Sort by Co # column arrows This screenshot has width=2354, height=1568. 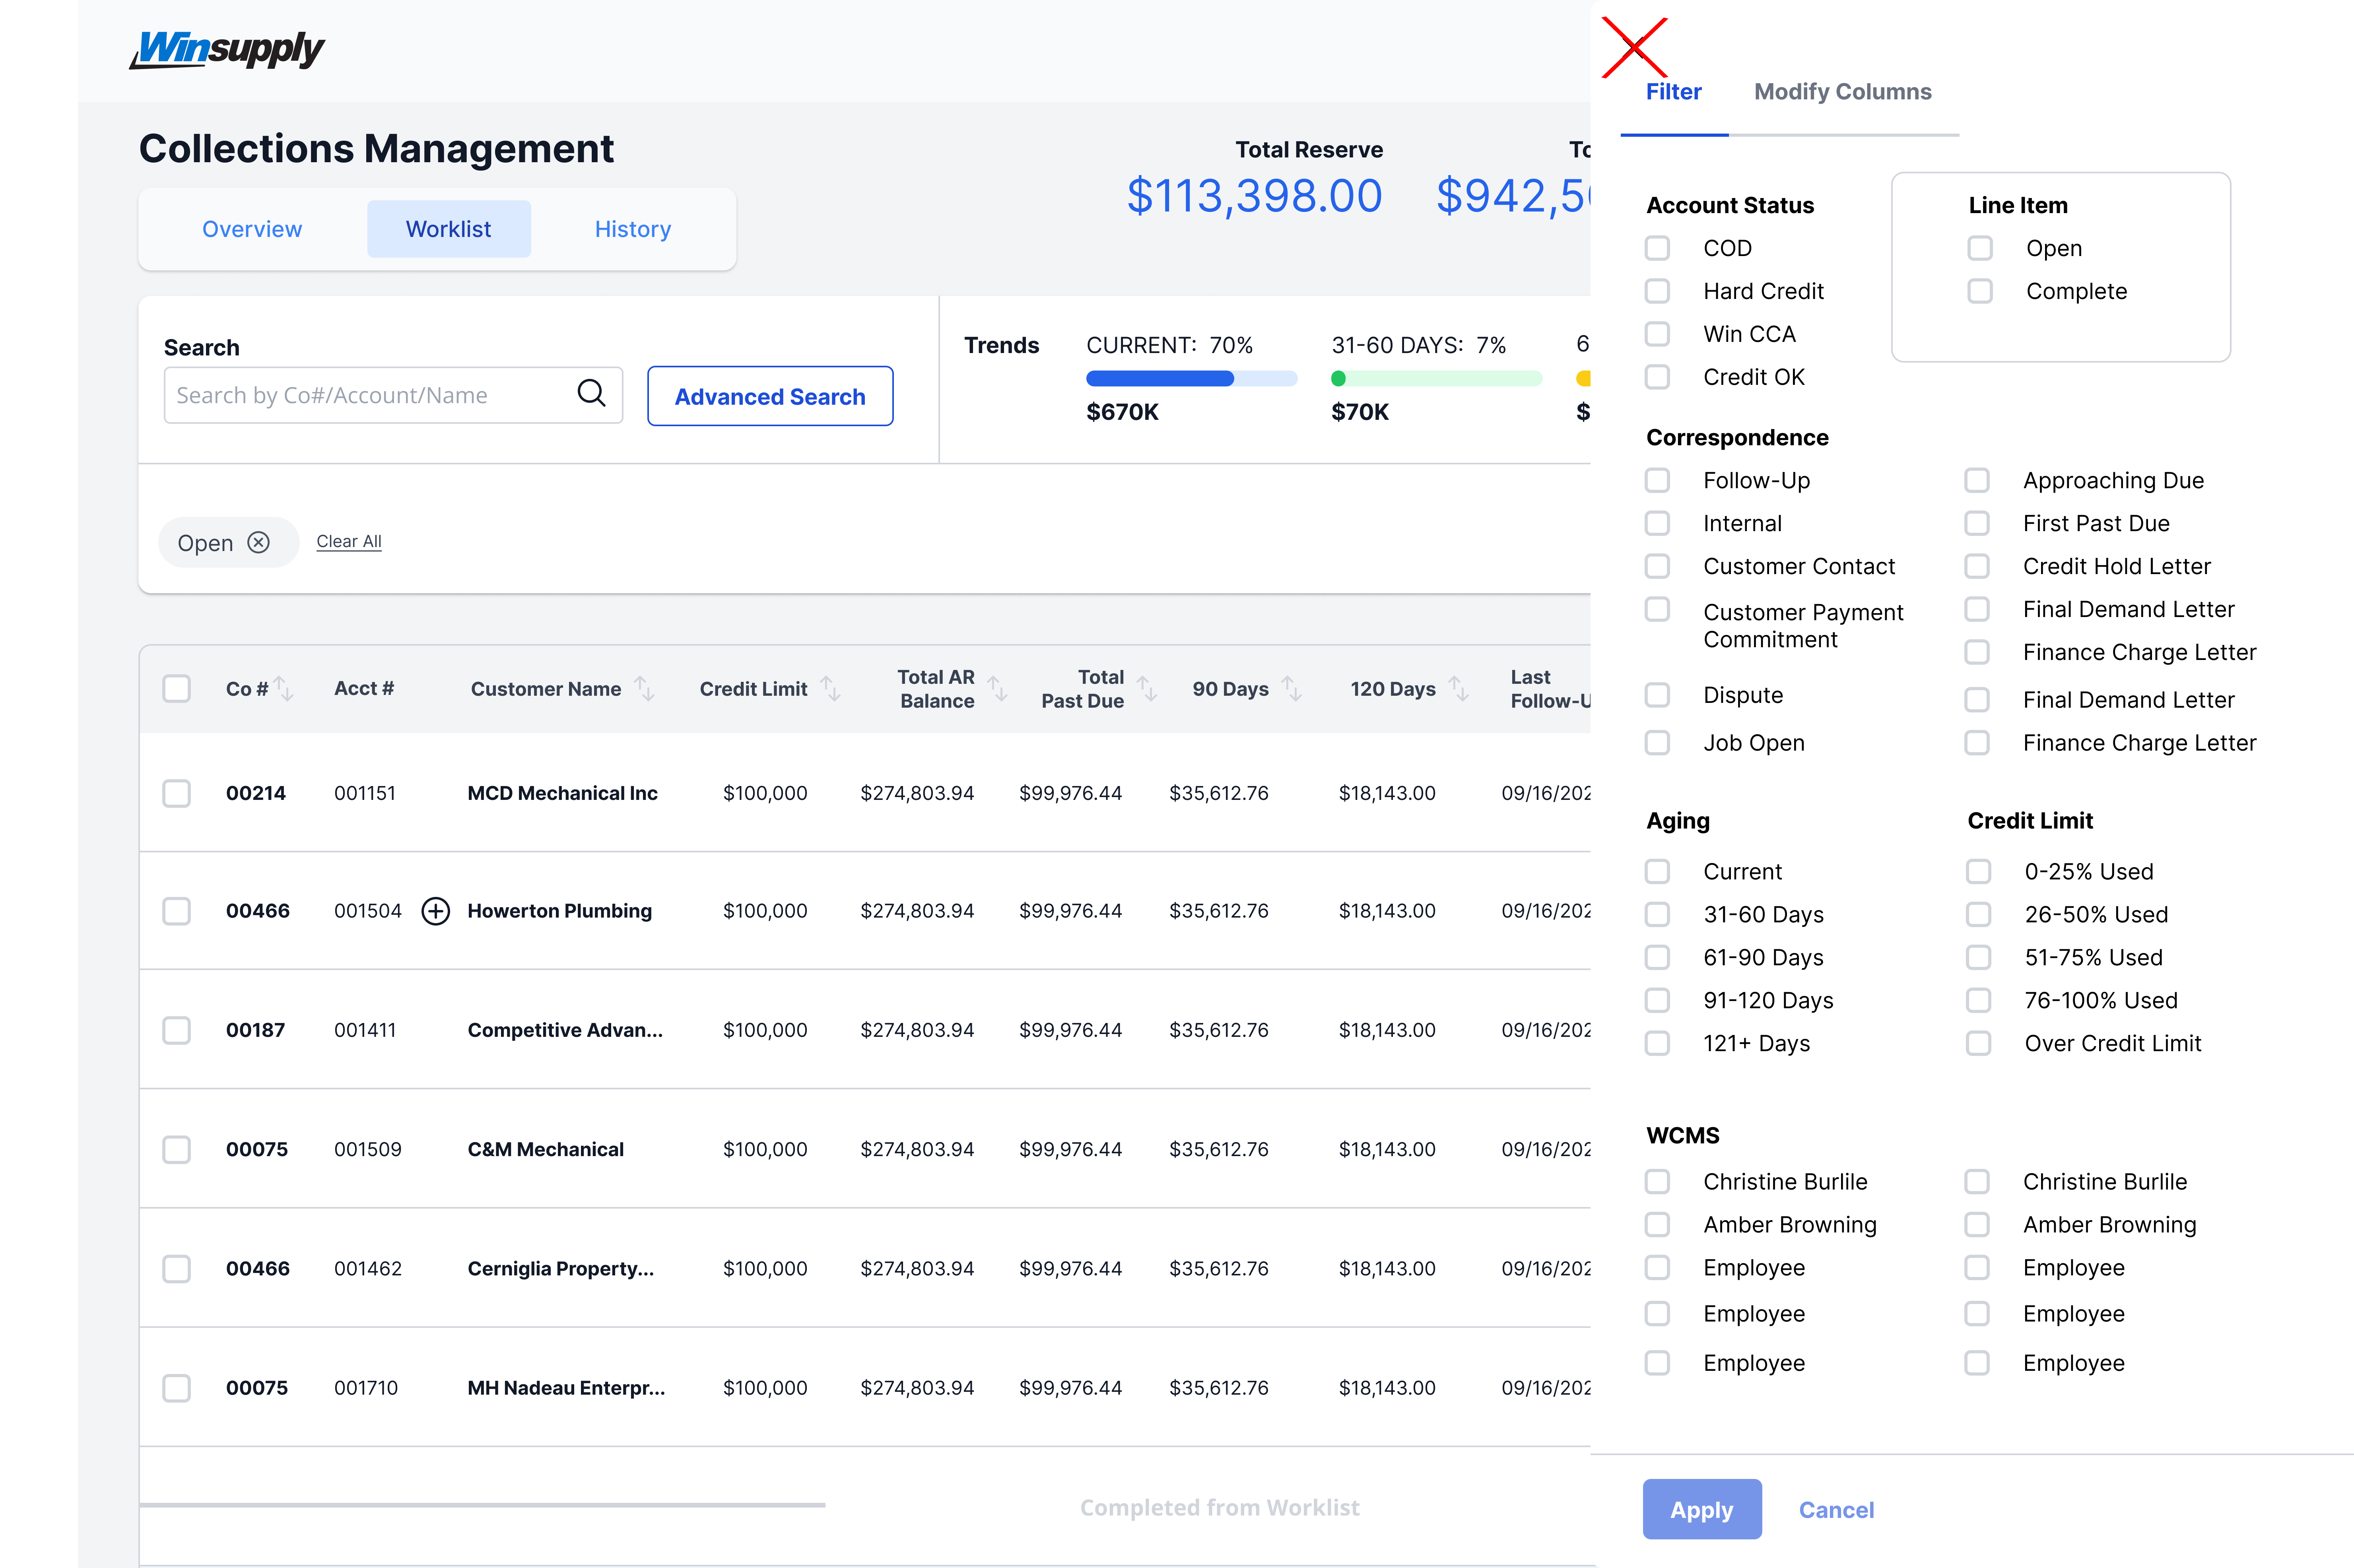[x=284, y=689]
